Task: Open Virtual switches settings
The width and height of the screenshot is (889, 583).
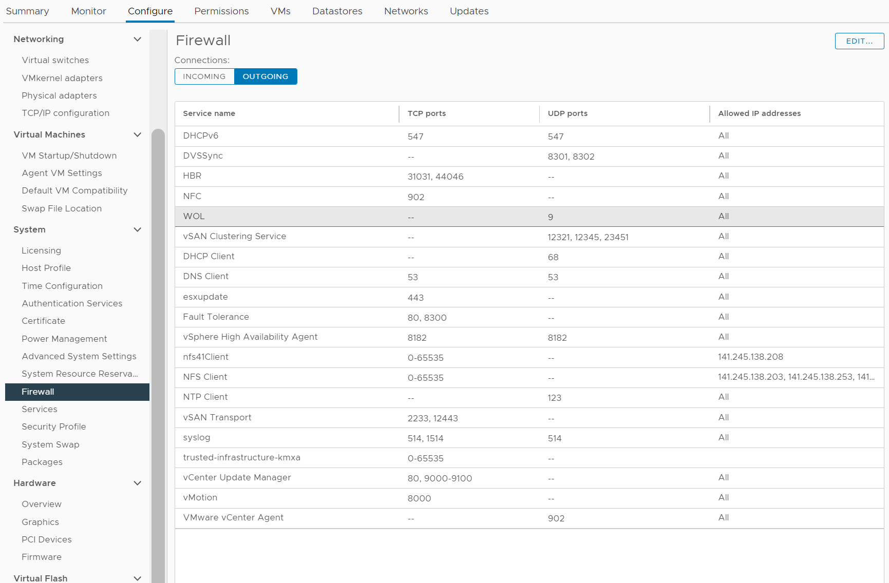Action: pos(55,61)
